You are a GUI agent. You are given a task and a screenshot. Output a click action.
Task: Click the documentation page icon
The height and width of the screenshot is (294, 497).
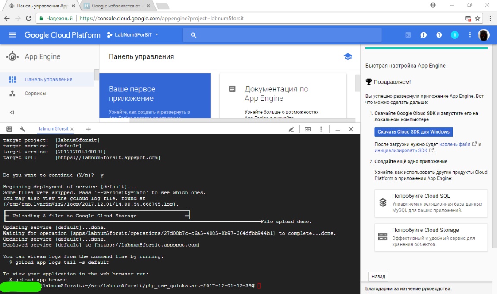[232, 89]
